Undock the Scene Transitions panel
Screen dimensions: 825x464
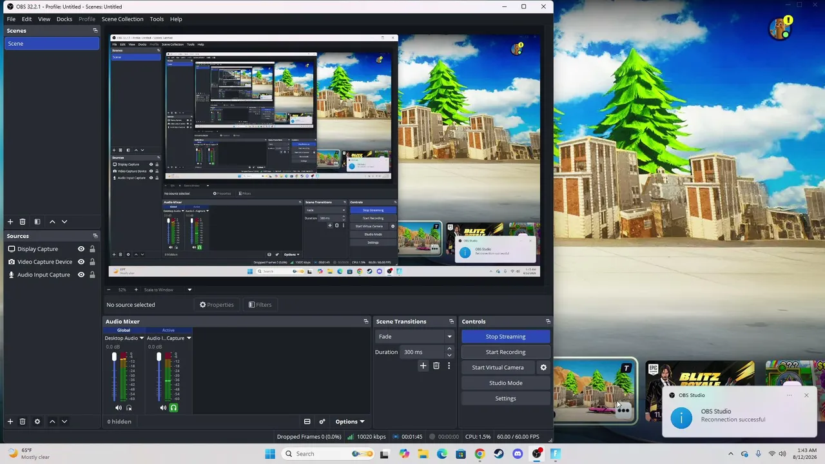451,321
